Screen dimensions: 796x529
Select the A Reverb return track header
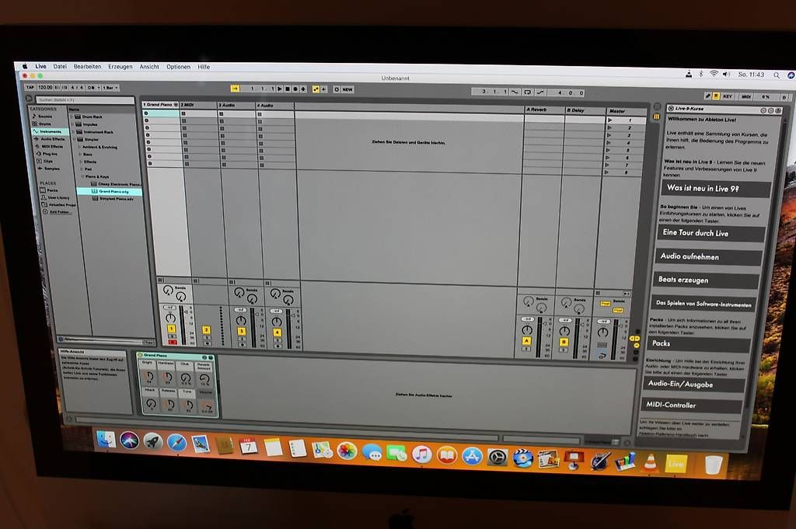(543, 110)
